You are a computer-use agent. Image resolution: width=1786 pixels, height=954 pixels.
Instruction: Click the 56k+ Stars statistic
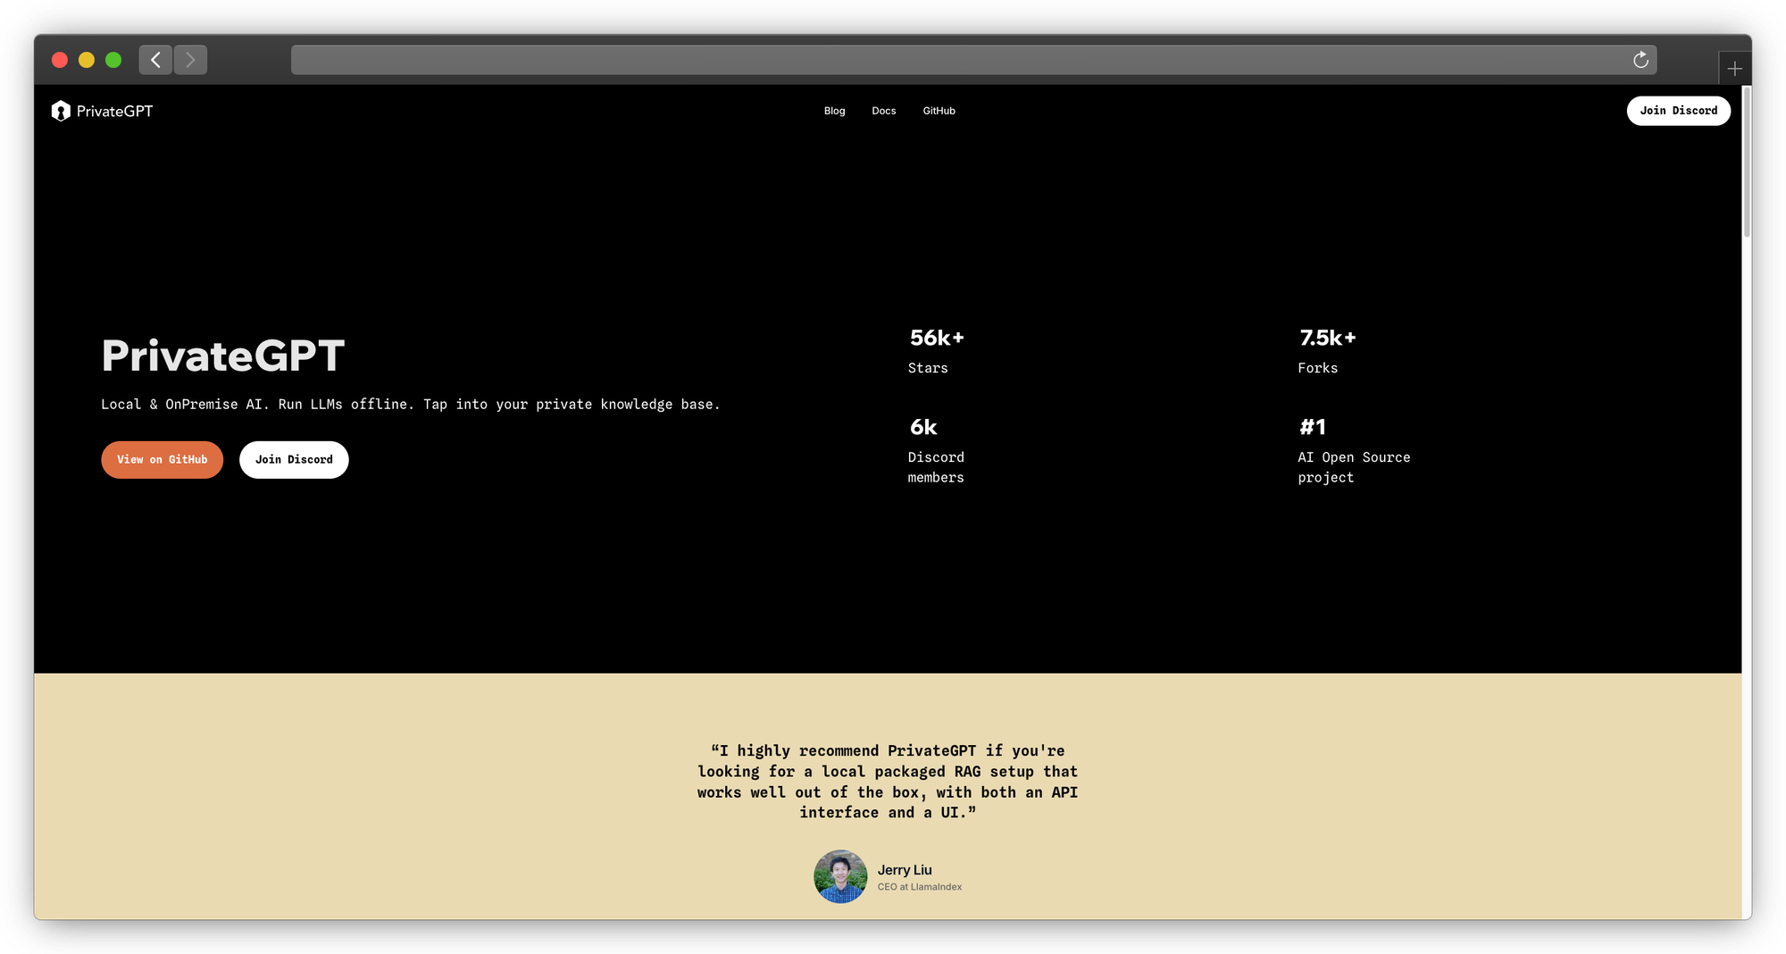click(937, 351)
